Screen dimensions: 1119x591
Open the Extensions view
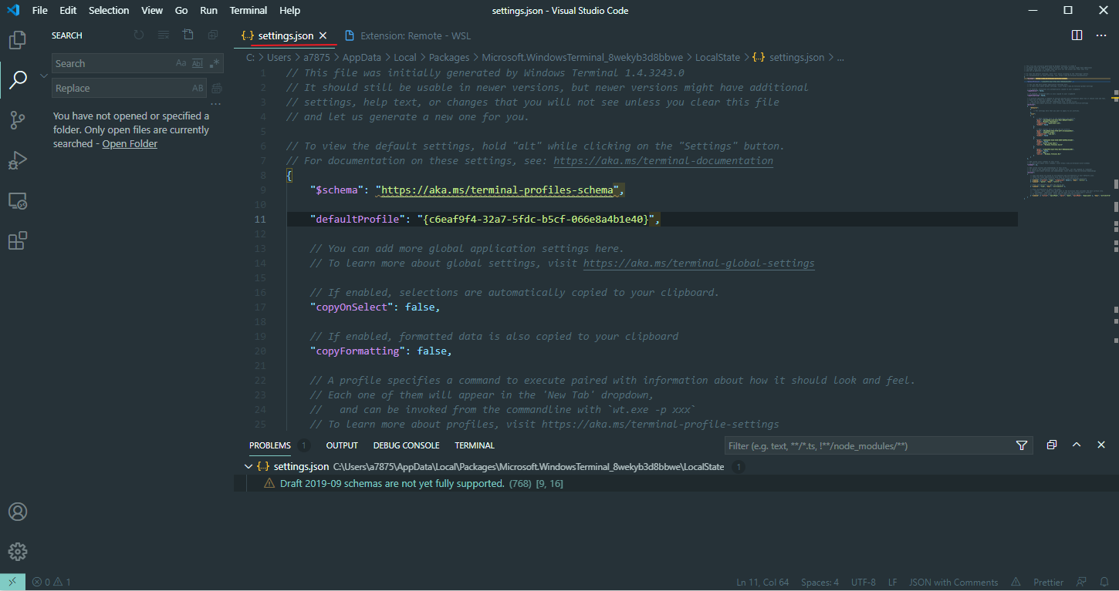[17, 241]
